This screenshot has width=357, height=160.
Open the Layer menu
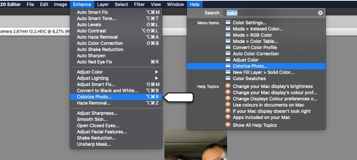click(103, 4)
